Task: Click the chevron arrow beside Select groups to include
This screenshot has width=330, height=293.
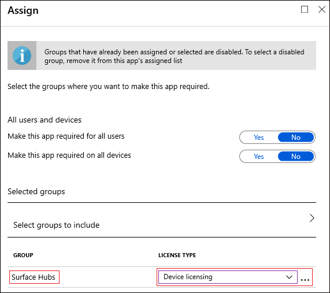Action: [312, 218]
